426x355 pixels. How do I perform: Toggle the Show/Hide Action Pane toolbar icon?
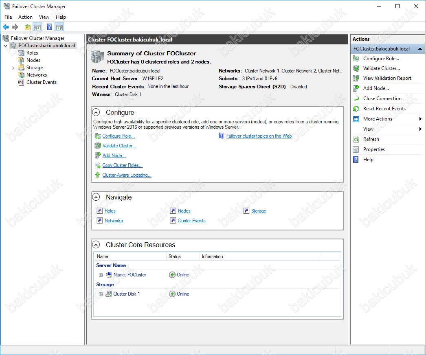(59, 27)
